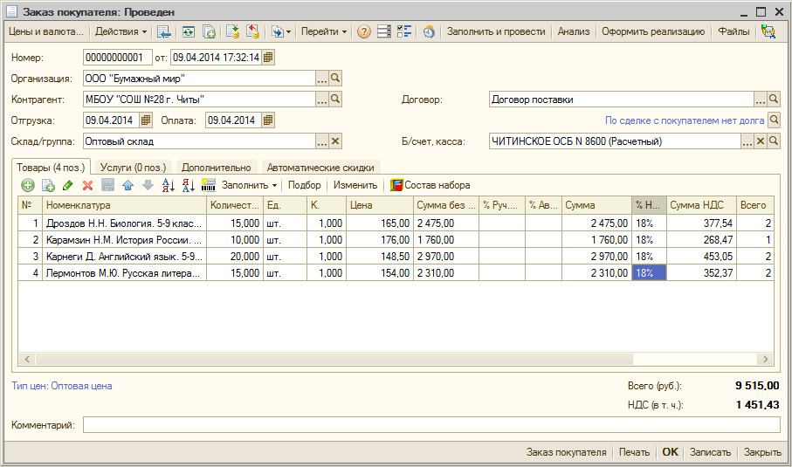Open calendar for Оплата date
This screenshot has height=467, width=792.
268,120
